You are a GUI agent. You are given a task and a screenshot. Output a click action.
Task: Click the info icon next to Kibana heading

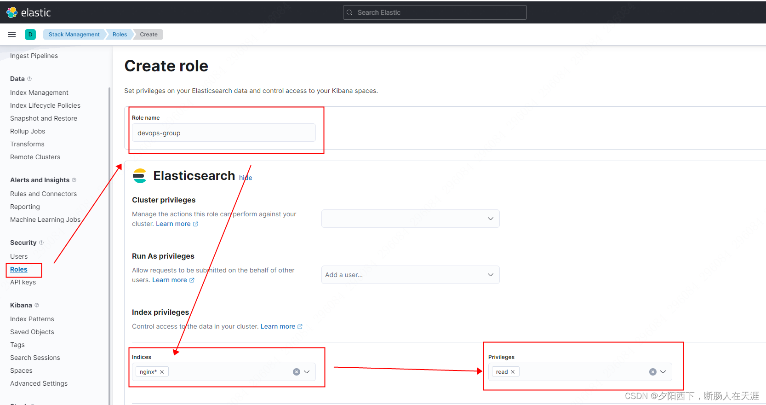pos(37,305)
